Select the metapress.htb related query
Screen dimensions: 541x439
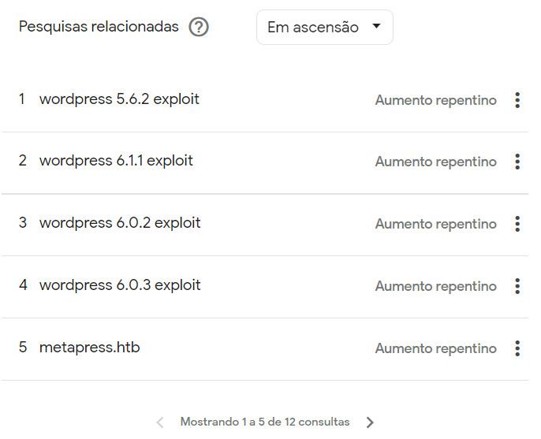[x=89, y=348]
